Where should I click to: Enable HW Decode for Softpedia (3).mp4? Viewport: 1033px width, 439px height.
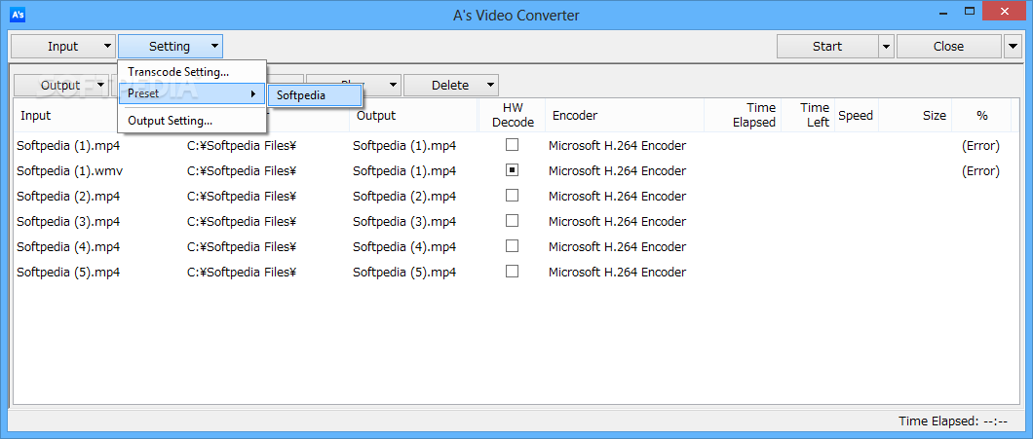pyautogui.click(x=512, y=221)
